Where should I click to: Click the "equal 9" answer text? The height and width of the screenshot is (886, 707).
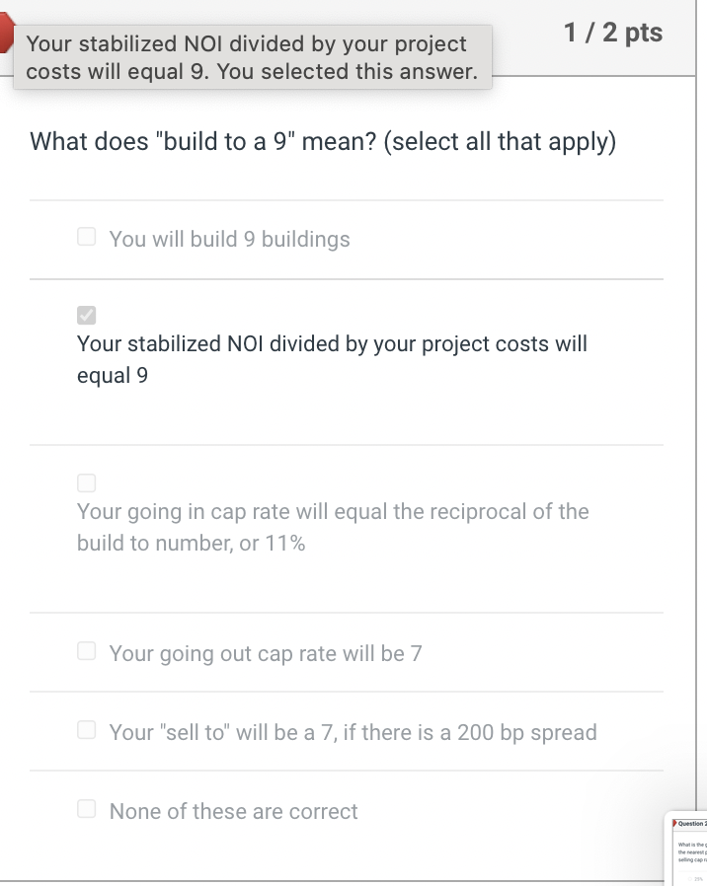coord(112,375)
